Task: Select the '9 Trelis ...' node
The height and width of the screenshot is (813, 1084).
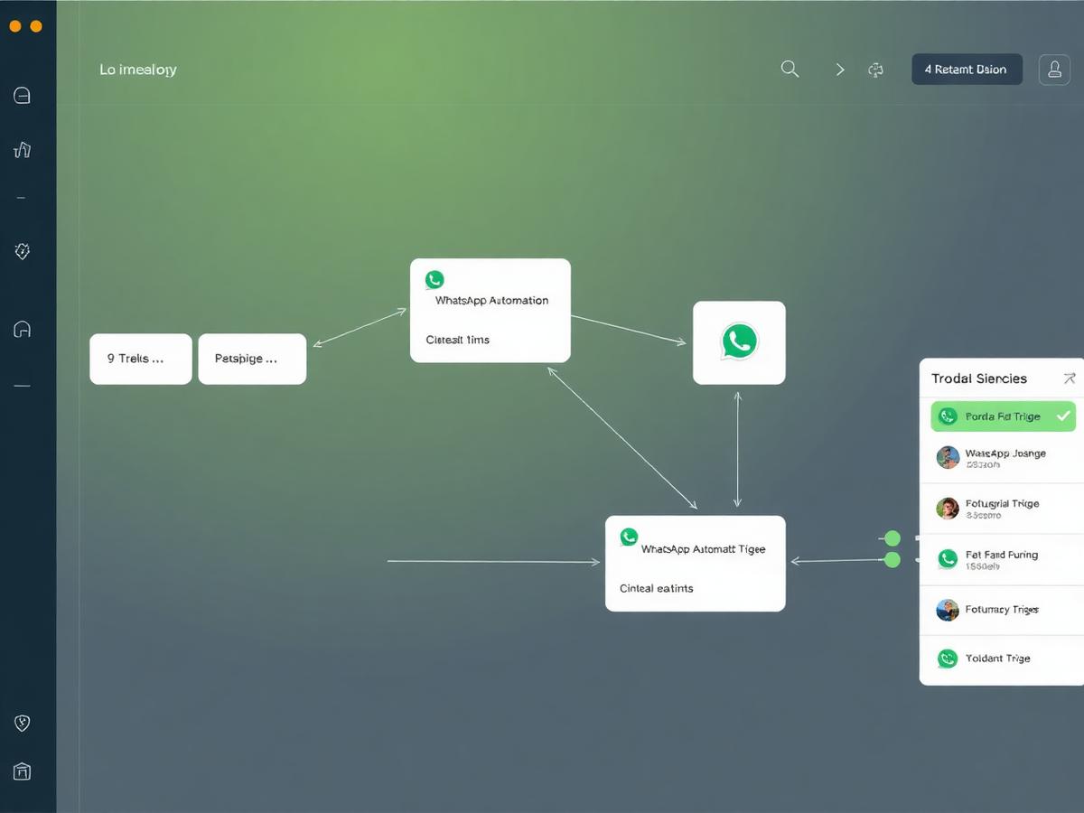Action: coord(141,359)
